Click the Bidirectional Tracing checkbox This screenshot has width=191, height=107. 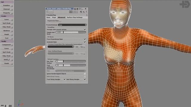(85, 77)
